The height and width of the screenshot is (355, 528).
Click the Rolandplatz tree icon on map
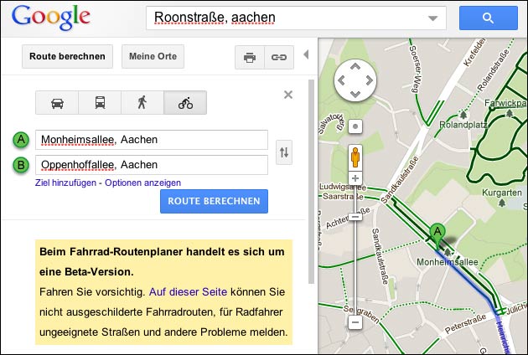[x=463, y=115]
